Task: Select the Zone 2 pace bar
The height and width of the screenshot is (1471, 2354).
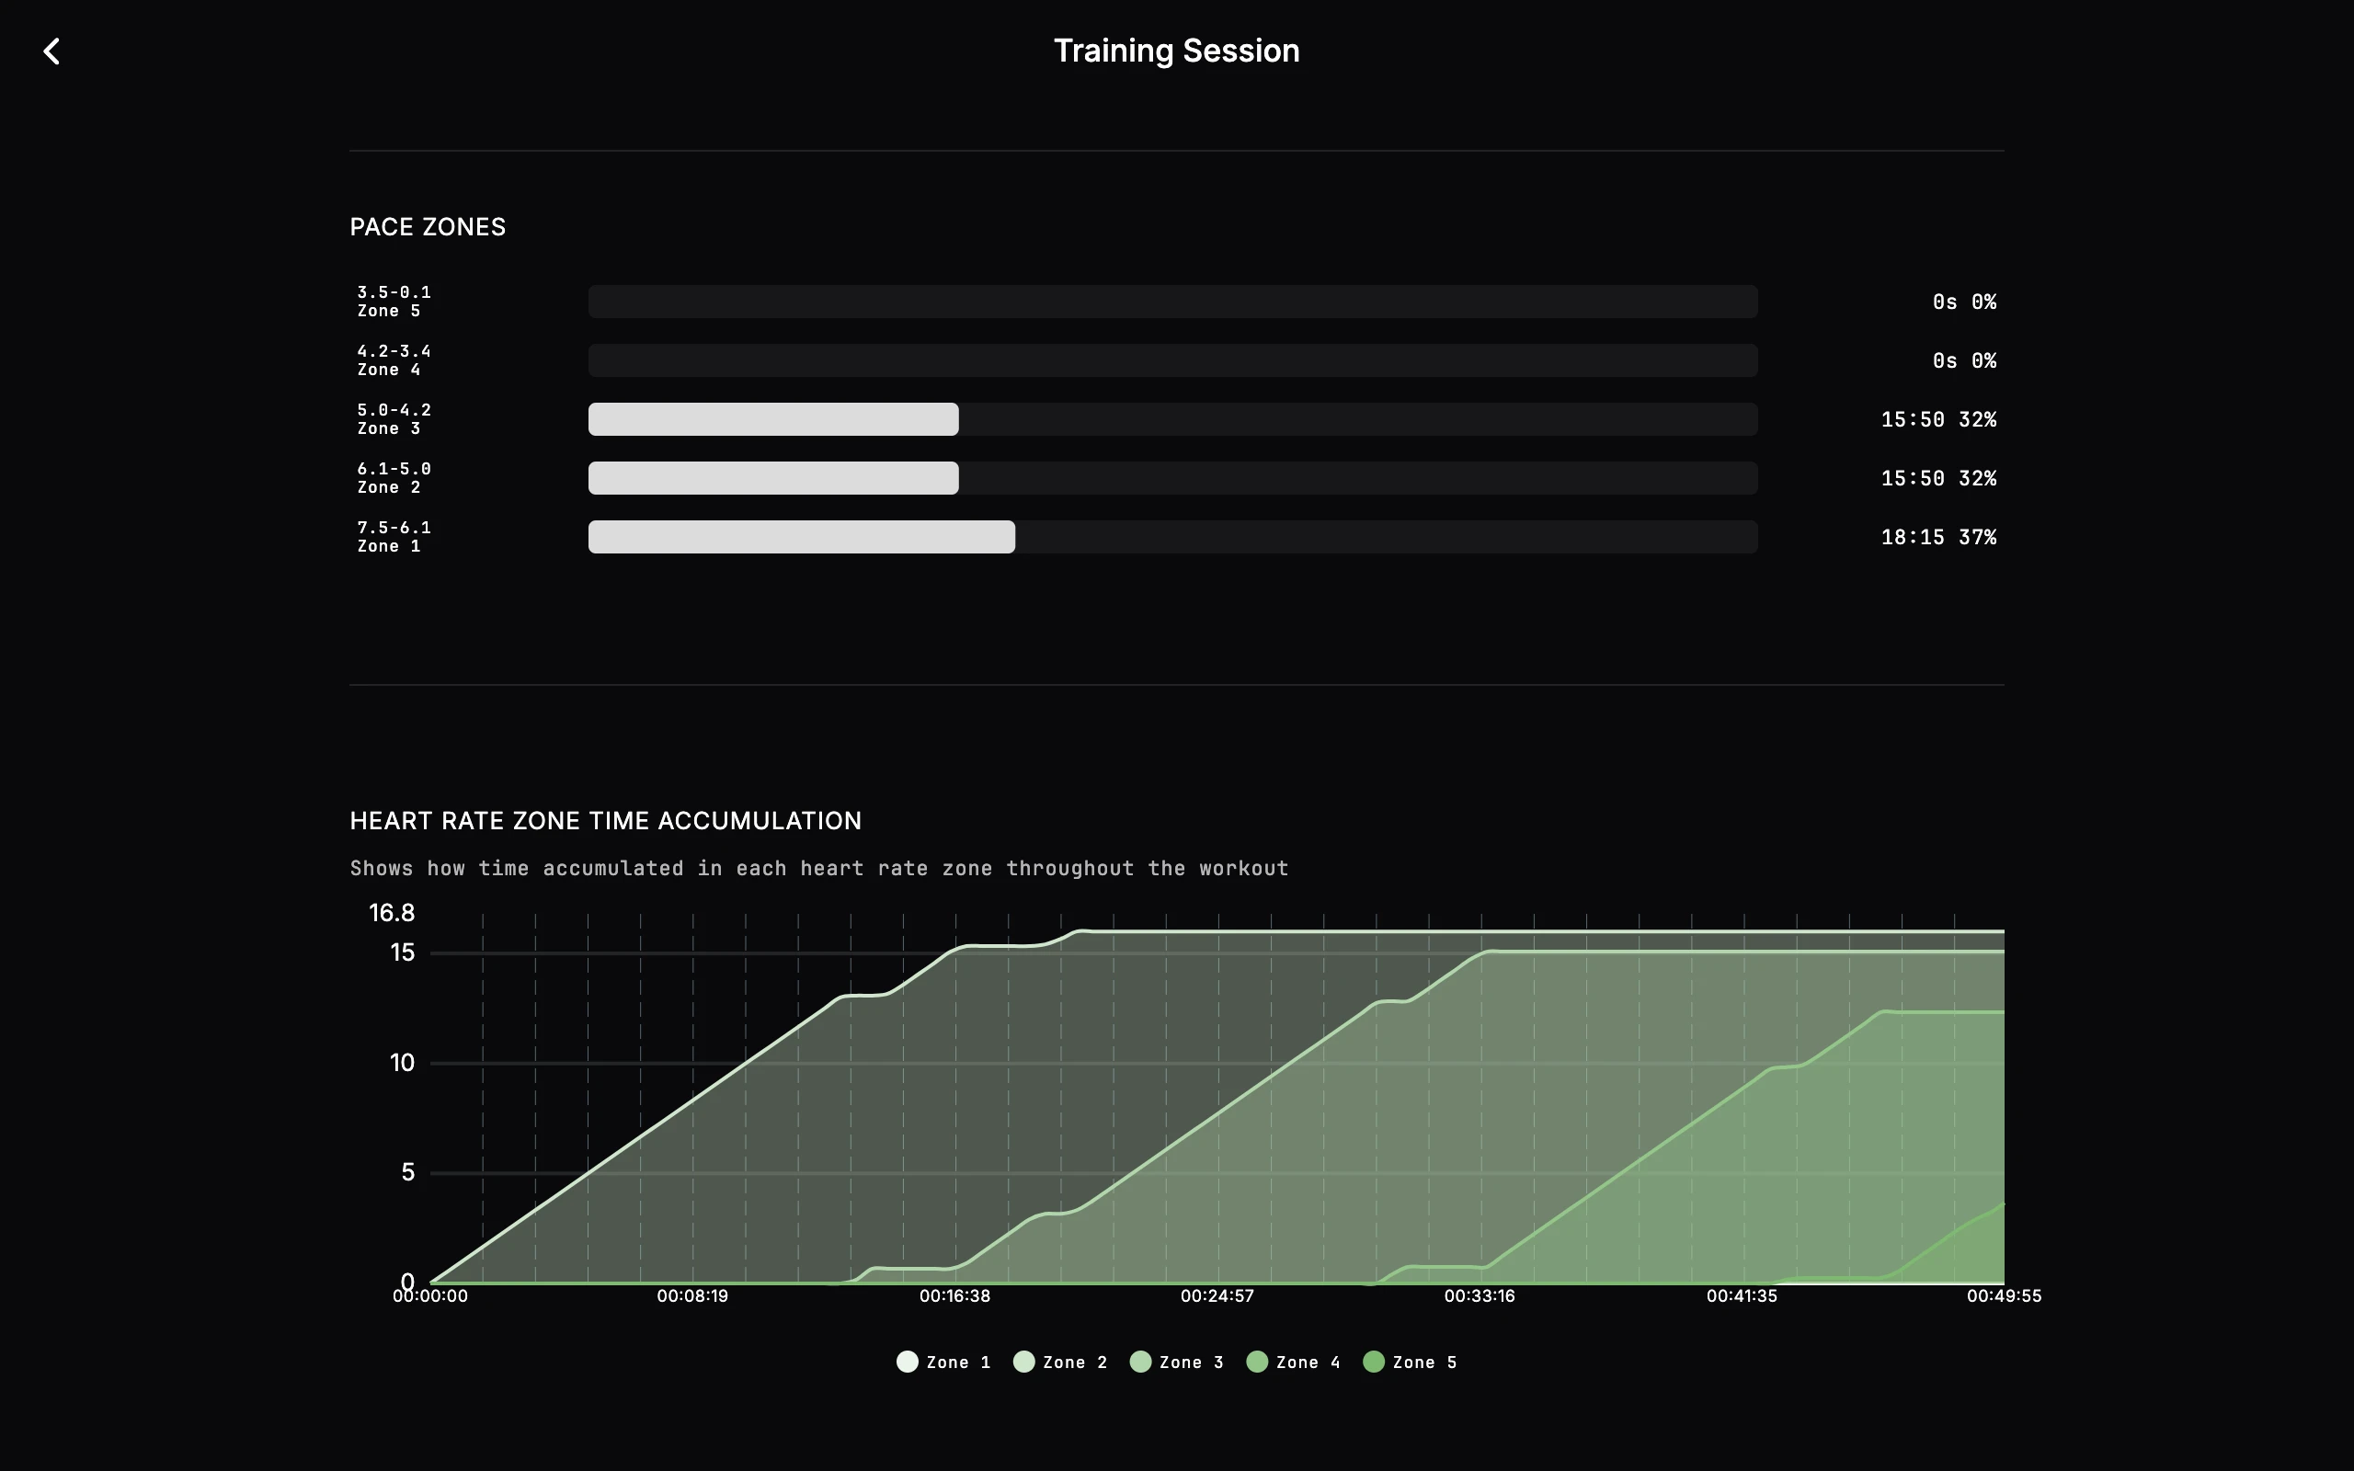Action: click(1172, 478)
